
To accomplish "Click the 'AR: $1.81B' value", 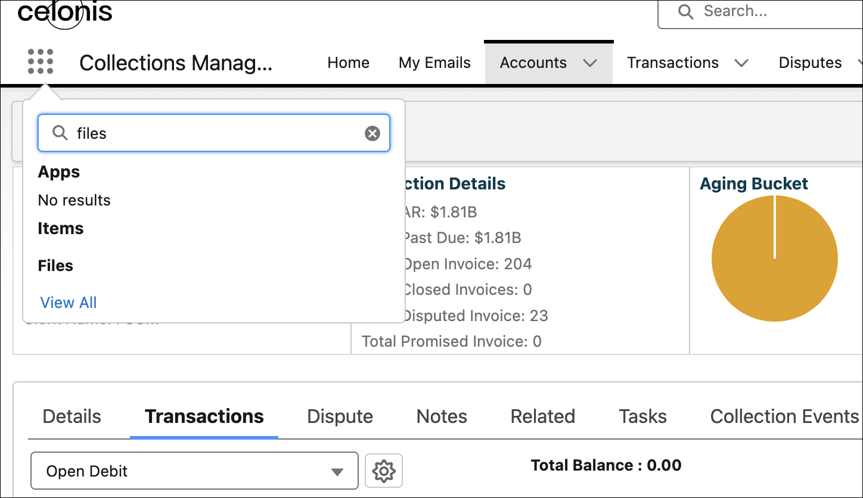I will point(440,212).
